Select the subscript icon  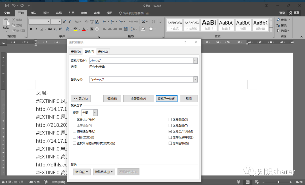(55, 29)
